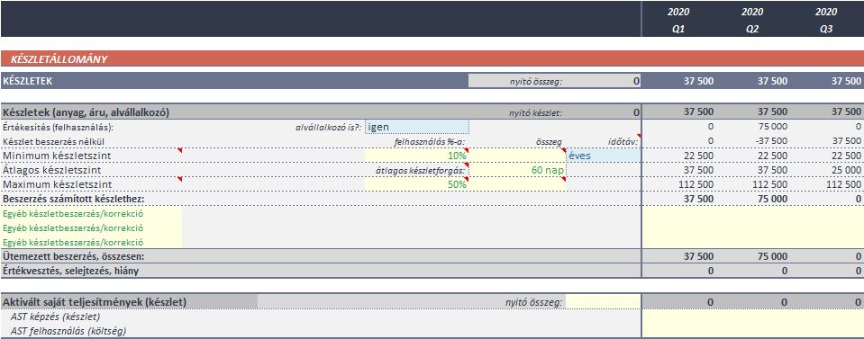This screenshot has width=864, height=339.
Task: Select 'Ütemezett beszerzés, összesen:' label
Action: [74, 256]
